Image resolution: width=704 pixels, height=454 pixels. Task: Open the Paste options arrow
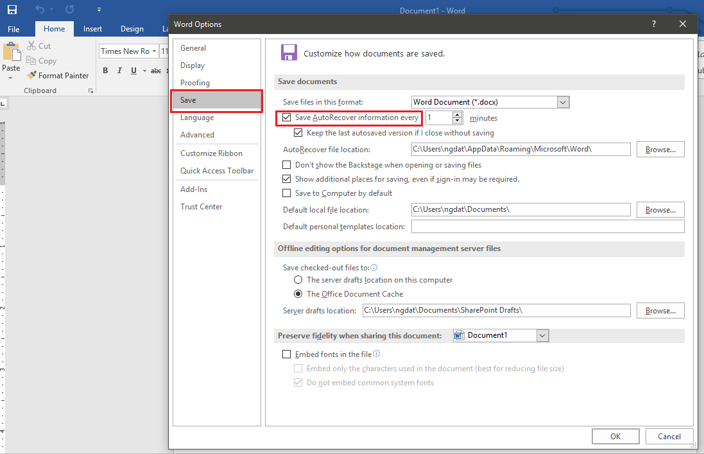tap(11, 78)
